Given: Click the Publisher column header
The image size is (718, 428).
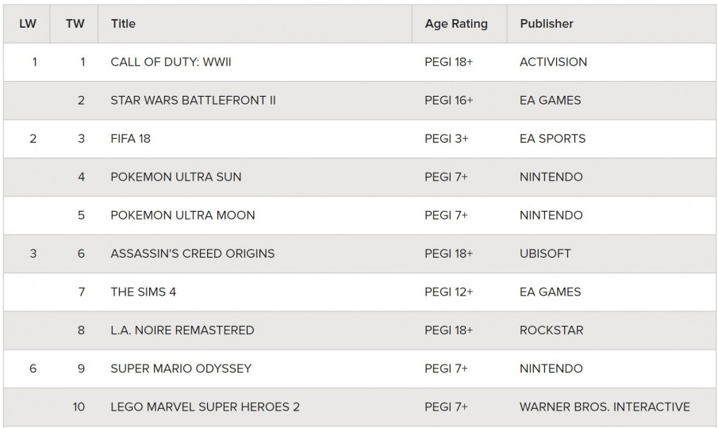Looking at the screenshot, I should point(547,24).
